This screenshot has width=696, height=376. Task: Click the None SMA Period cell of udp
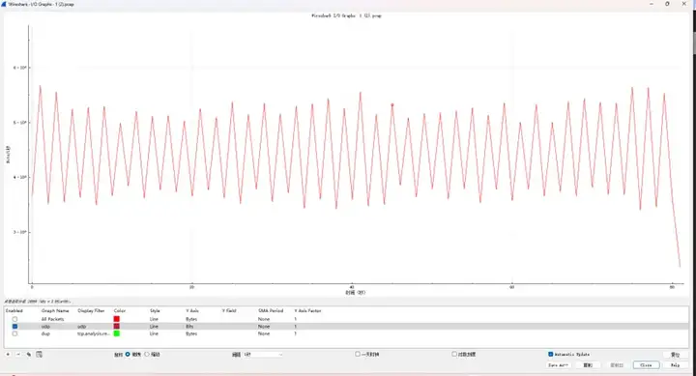click(x=264, y=327)
